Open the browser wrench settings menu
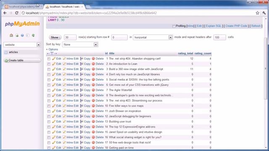Image resolution: width=269 pixels, height=151 pixels. (x=264, y=13)
